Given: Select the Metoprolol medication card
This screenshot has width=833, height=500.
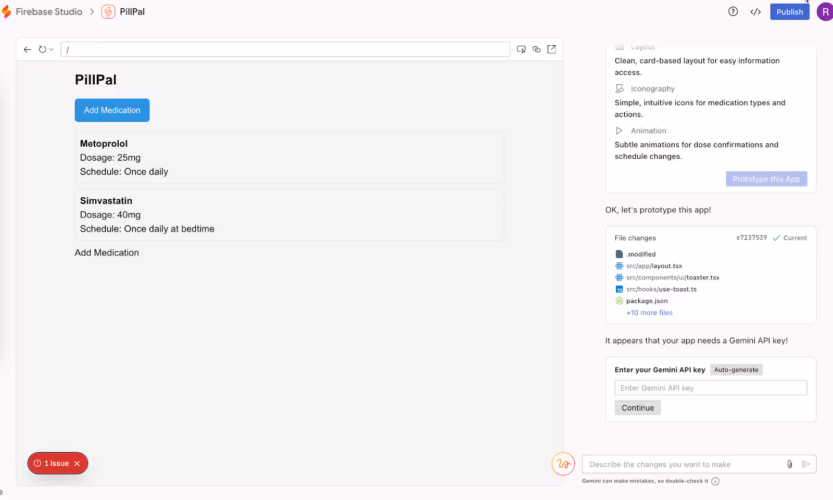Looking at the screenshot, I should 289,158.
